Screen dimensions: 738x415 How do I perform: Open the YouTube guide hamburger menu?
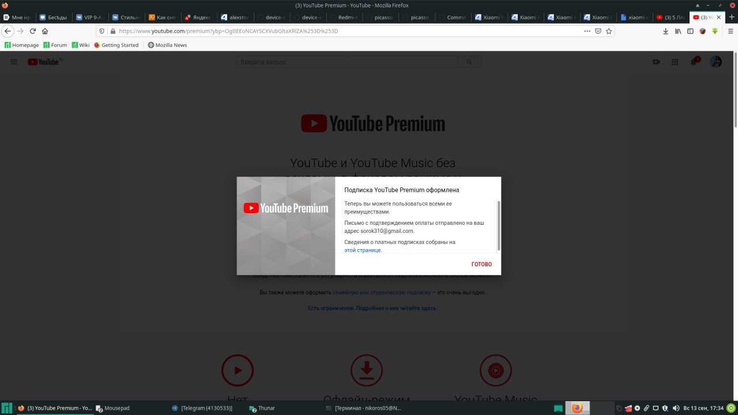coord(14,62)
